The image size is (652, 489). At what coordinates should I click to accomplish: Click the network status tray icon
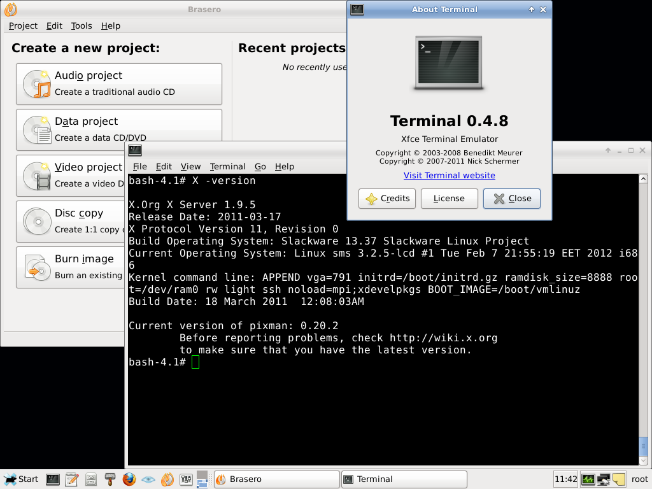[603, 479]
